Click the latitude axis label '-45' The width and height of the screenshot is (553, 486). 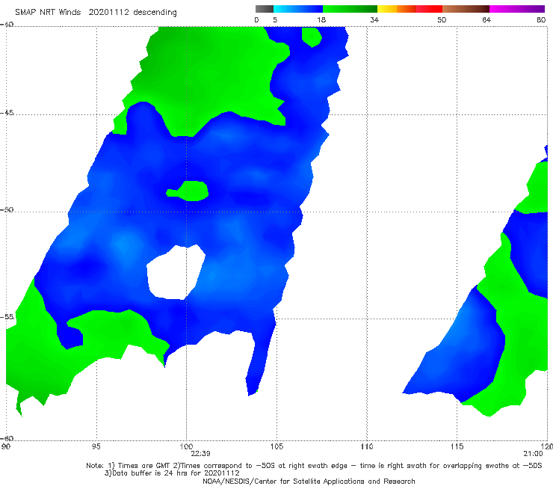[7, 113]
